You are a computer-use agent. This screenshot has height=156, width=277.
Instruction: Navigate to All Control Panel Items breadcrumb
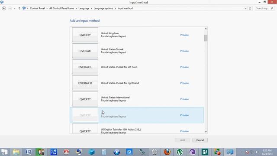pos(61,8)
